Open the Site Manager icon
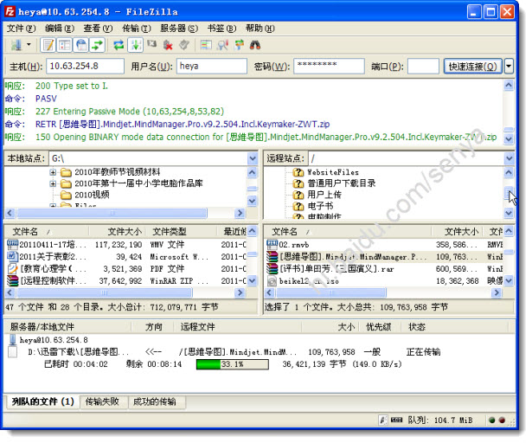This screenshot has height=443, width=532. click(16, 45)
